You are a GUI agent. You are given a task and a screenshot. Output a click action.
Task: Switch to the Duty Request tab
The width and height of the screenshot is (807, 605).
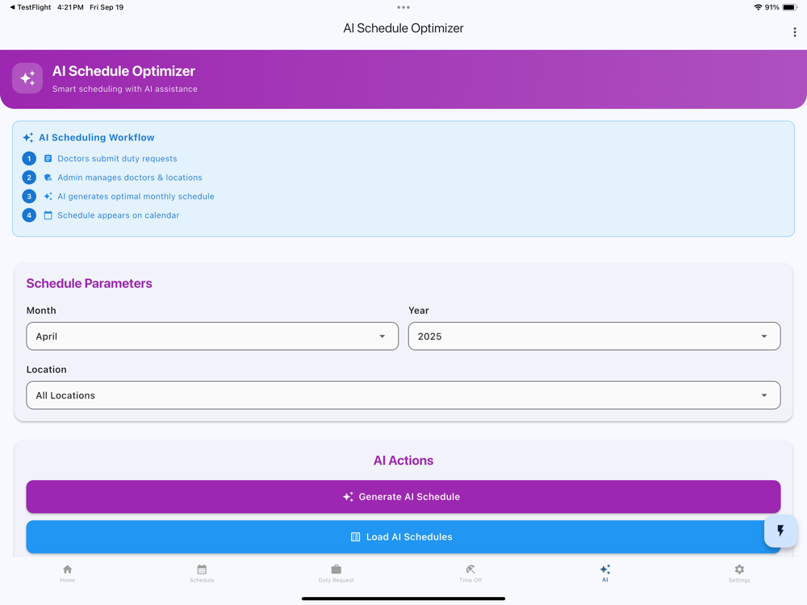pyautogui.click(x=336, y=573)
